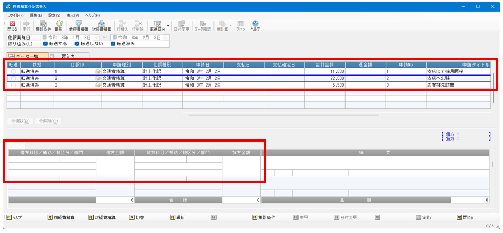Expand the 転送区分 dropdown arrow

click(x=169, y=25)
